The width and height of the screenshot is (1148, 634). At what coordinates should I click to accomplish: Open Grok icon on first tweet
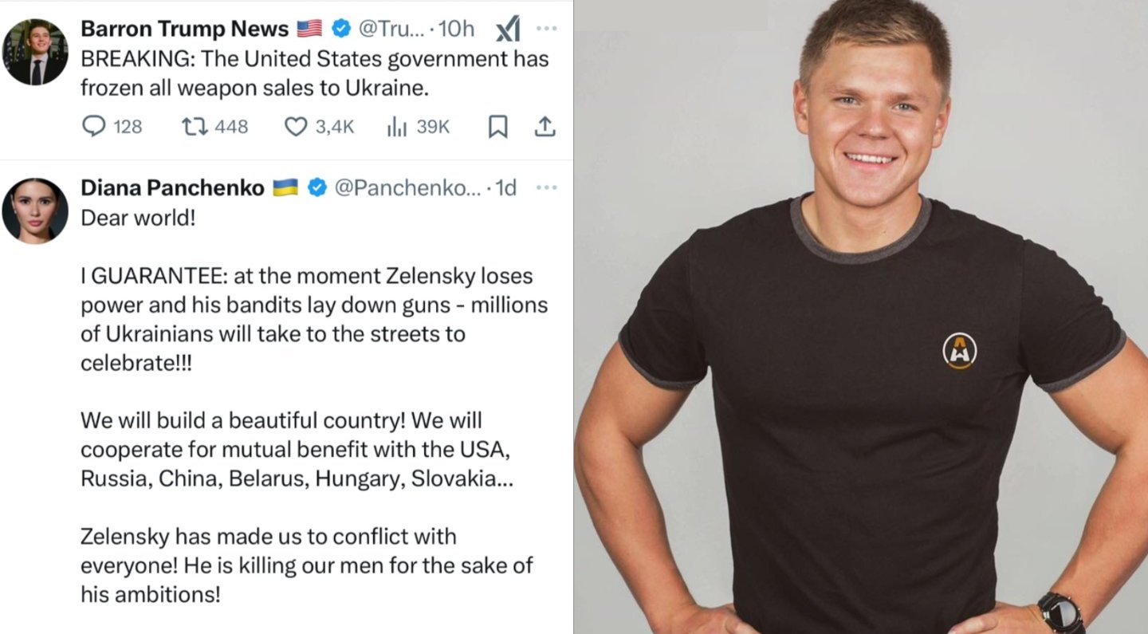tap(508, 30)
